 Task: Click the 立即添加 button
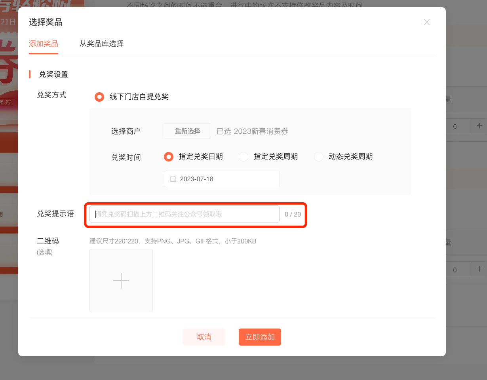click(260, 337)
